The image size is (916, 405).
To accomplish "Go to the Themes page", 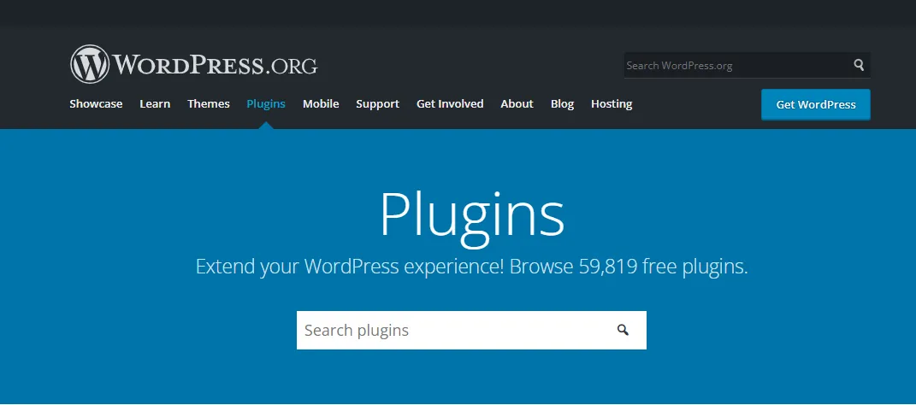I will [x=209, y=104].
